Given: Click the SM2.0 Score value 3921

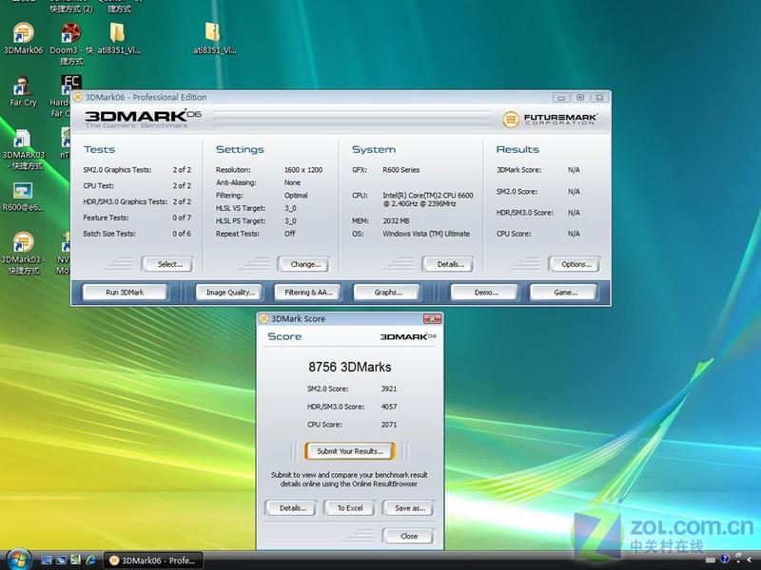Looking at the screenshot, I should [x=389, y=389].
